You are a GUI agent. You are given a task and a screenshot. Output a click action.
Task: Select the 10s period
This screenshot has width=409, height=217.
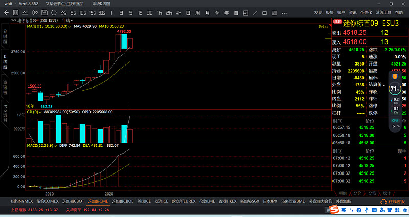point(83,13)
